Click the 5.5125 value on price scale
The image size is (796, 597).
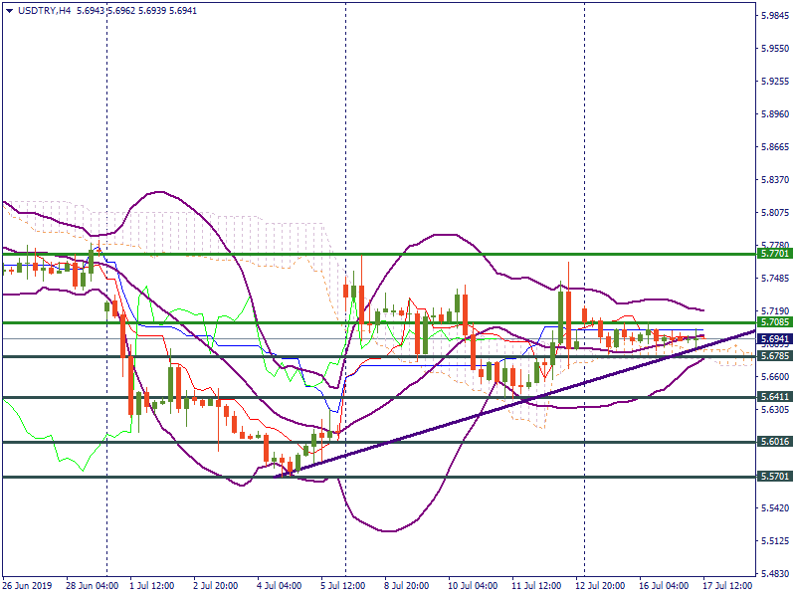click(x=776, y=542)
